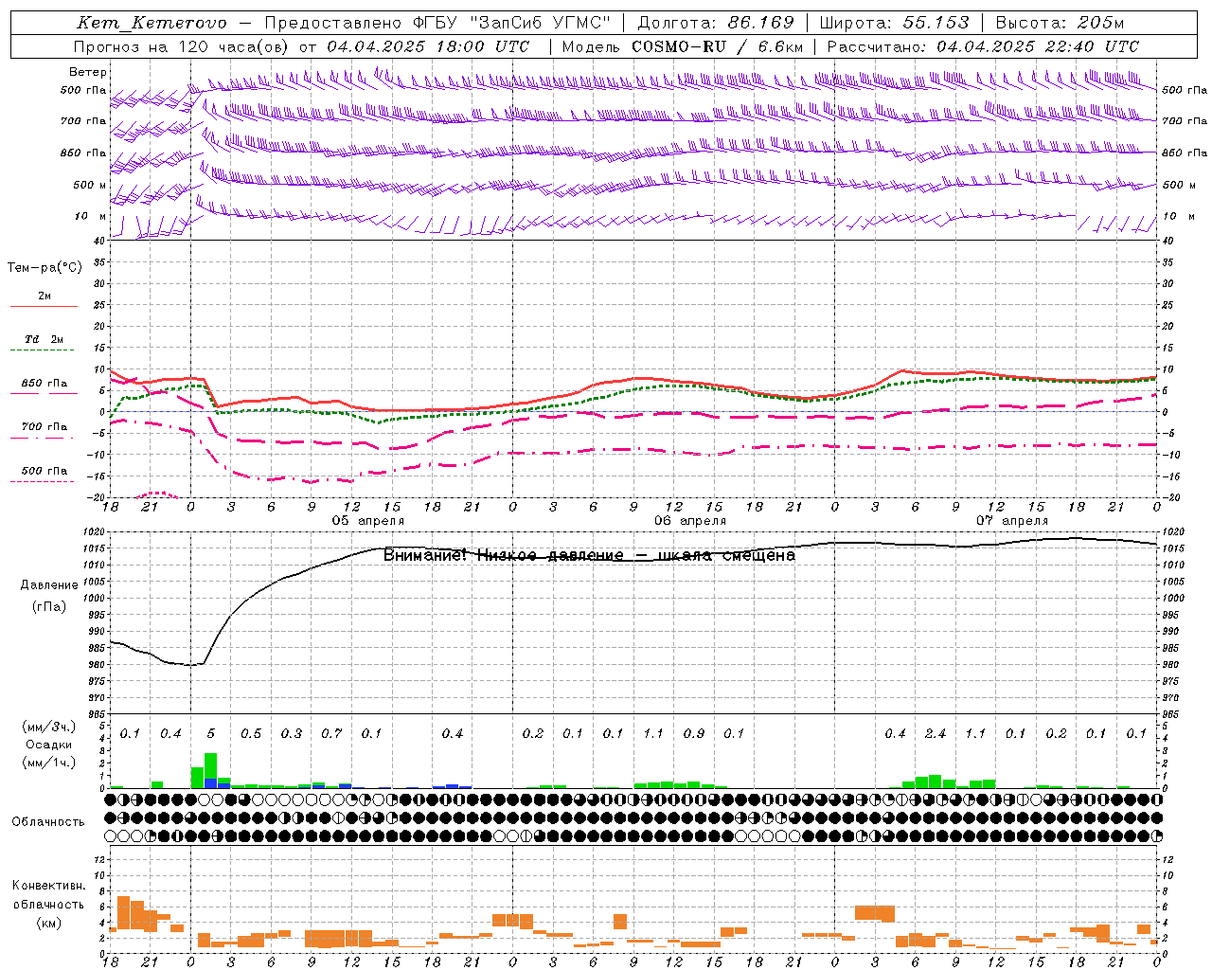
Task: Click the Давление panel label
Action: (49, 585)
